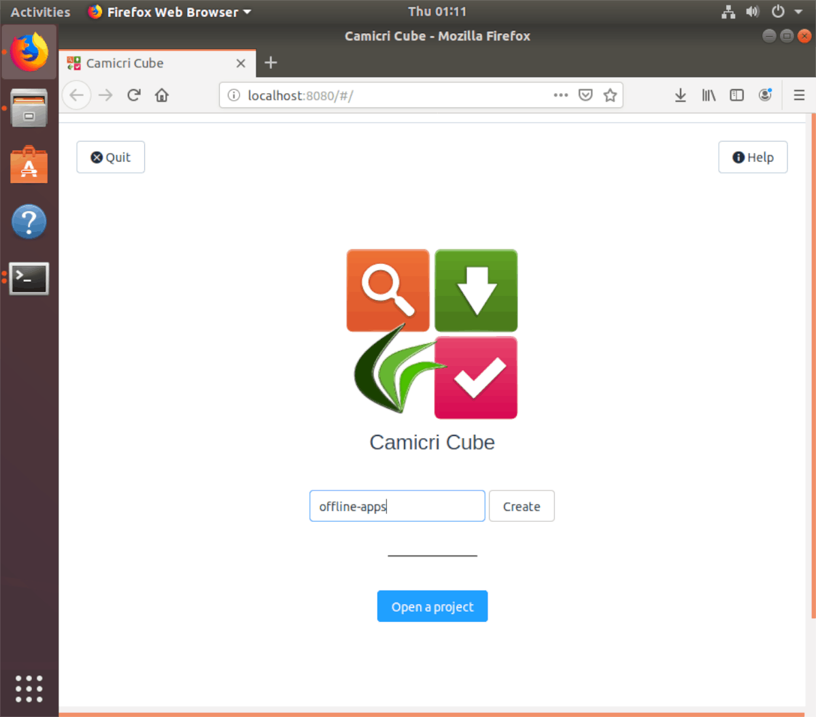This screenshot has width=816, height=717.
Task: Click the pink checkmark logo tile
Action: pyautogui.click(x=475, y=378)
